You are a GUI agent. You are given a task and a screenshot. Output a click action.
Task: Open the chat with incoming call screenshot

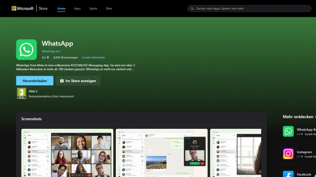click(x=162, y=153)
